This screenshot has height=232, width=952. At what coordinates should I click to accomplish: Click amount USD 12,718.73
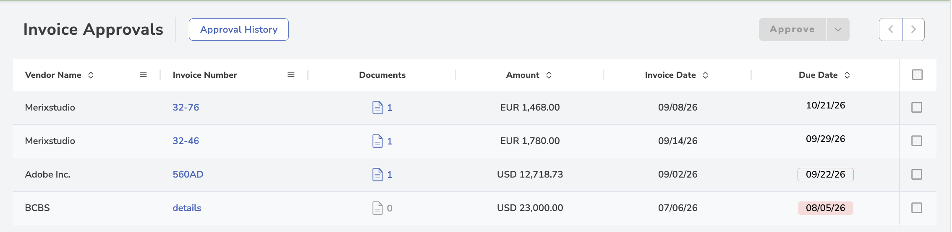pyautogui.click(x=530, y=174)
